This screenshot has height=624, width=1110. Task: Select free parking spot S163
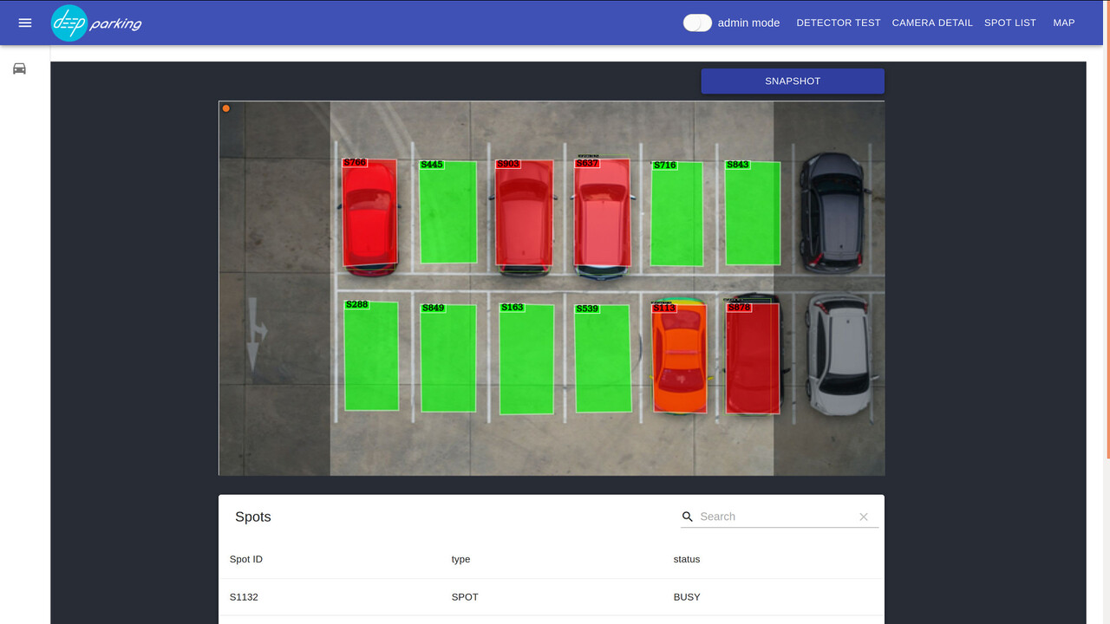pos(526,359)
